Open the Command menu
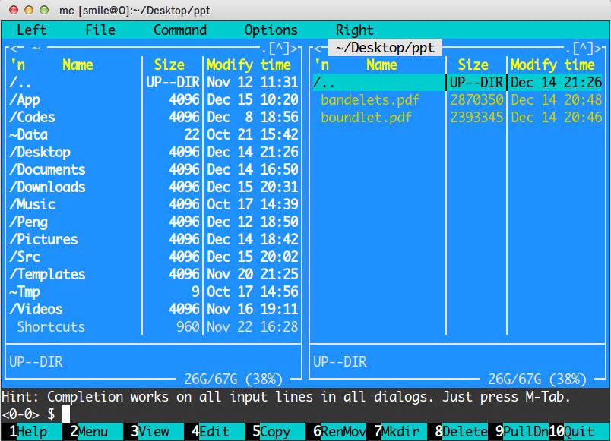This screenshot has width=611, height=441. pos(180,30)
